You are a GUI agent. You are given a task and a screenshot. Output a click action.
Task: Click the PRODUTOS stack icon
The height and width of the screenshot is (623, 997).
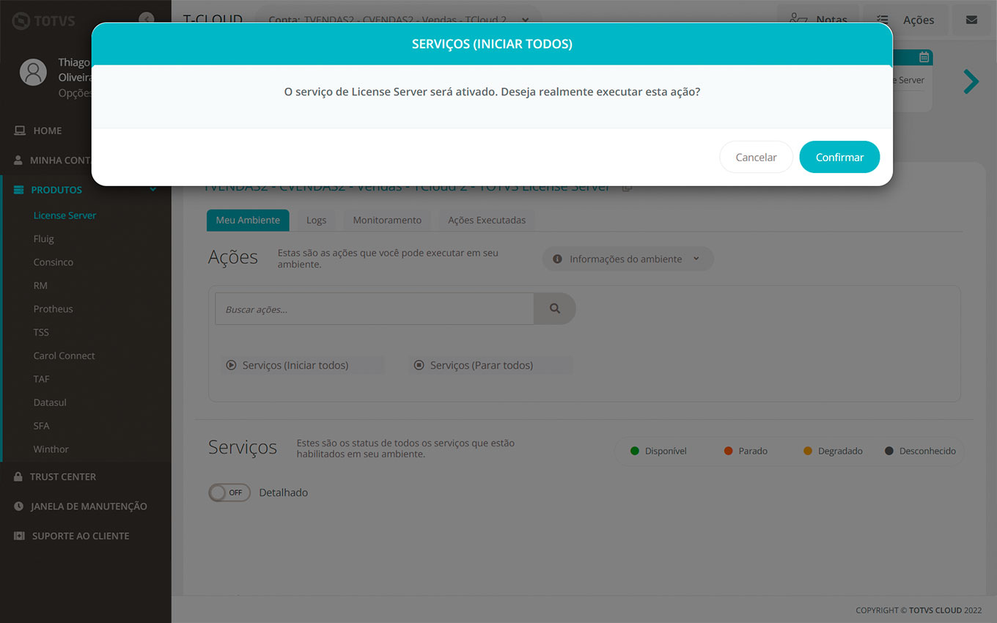[18, 190]
